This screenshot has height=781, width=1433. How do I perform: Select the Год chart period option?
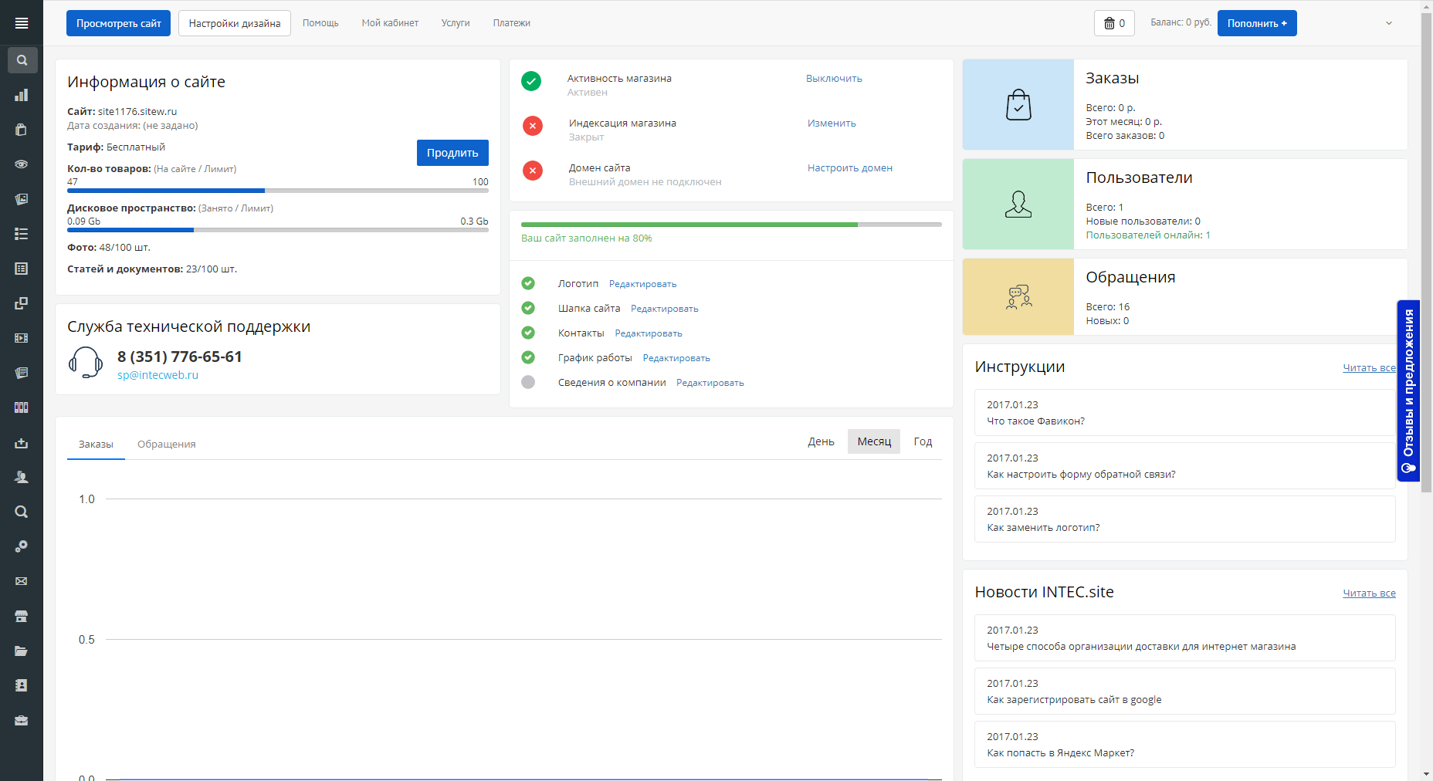[x=923, y=441]
